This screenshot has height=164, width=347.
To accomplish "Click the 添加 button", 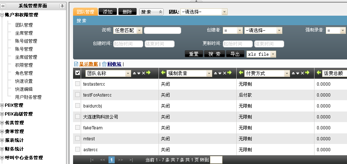I will (x=108, y=12).
